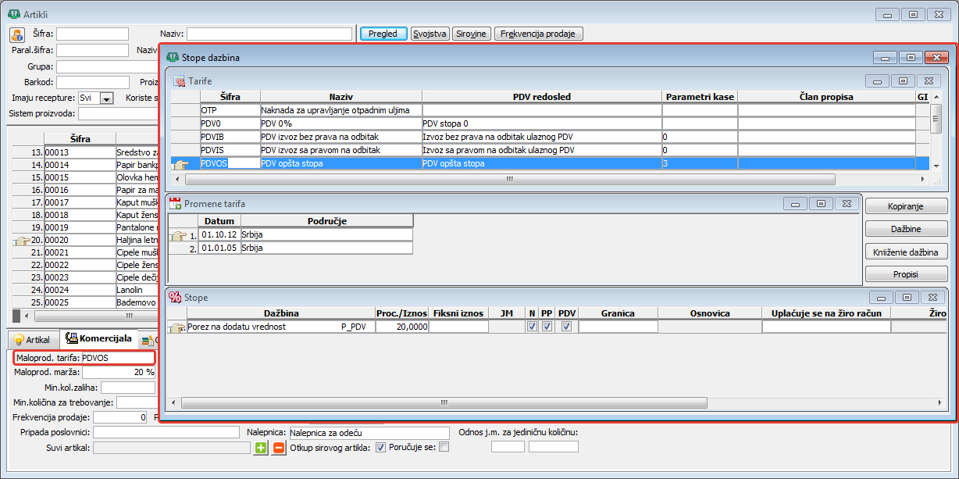Click the user search icon beside Šifra
This screenshot has width=959, height=479.
(x=17, y=34)
